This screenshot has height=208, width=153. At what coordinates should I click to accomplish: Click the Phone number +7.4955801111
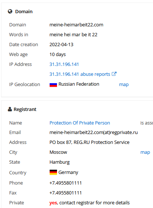(66, 183)
